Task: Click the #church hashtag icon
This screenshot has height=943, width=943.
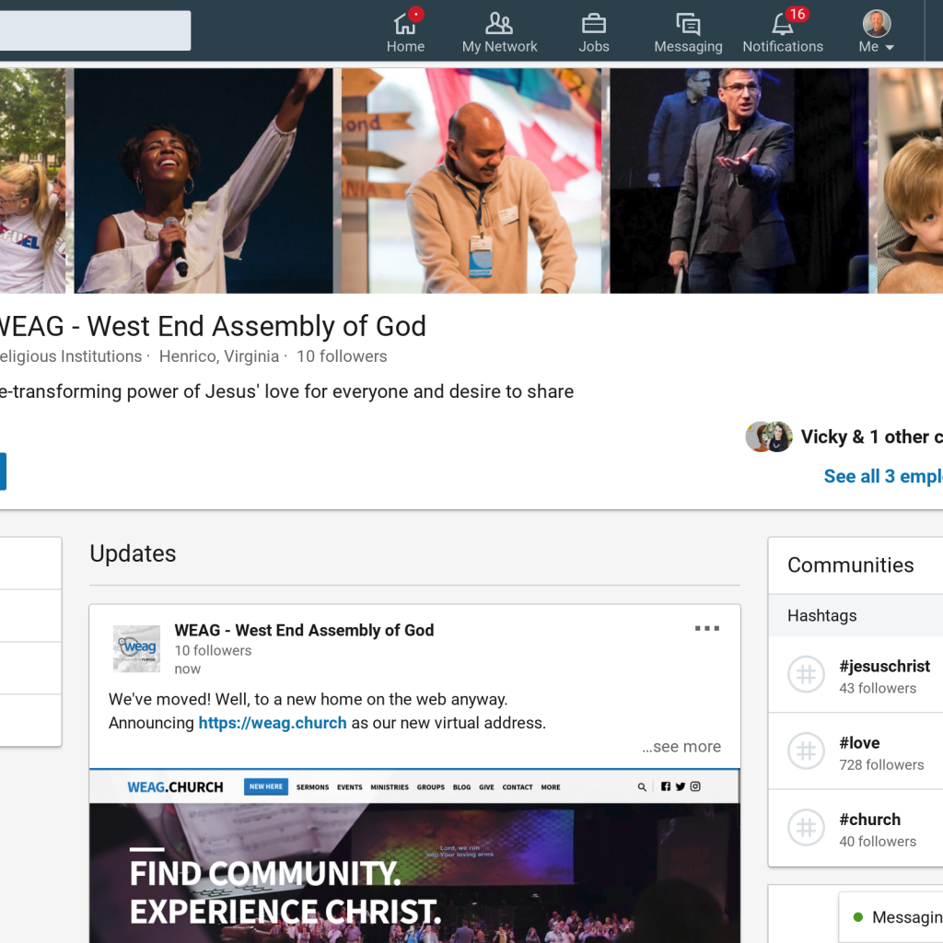Action: 806,829
